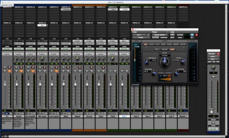The height and width of the screenshot is (138, 229).
Task: Click the Guitar track left pan knob
Action: 16,59
